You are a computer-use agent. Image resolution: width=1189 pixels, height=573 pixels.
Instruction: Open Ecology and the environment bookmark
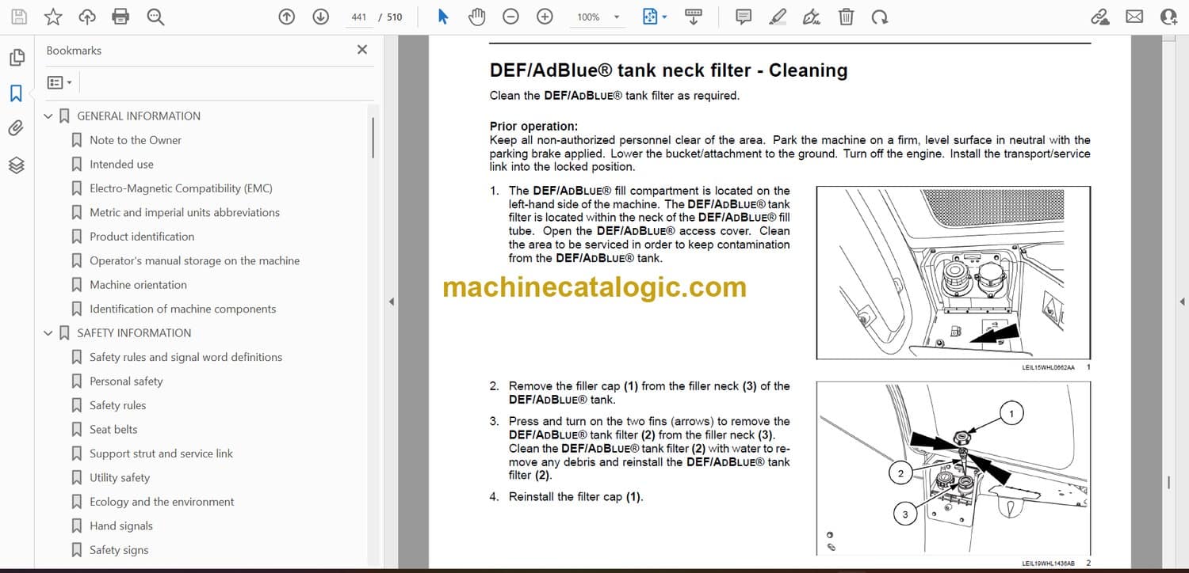pyautogui.click(x=162, y=502)
